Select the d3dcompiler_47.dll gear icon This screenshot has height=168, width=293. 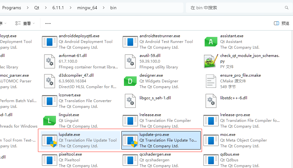(50, 81)
